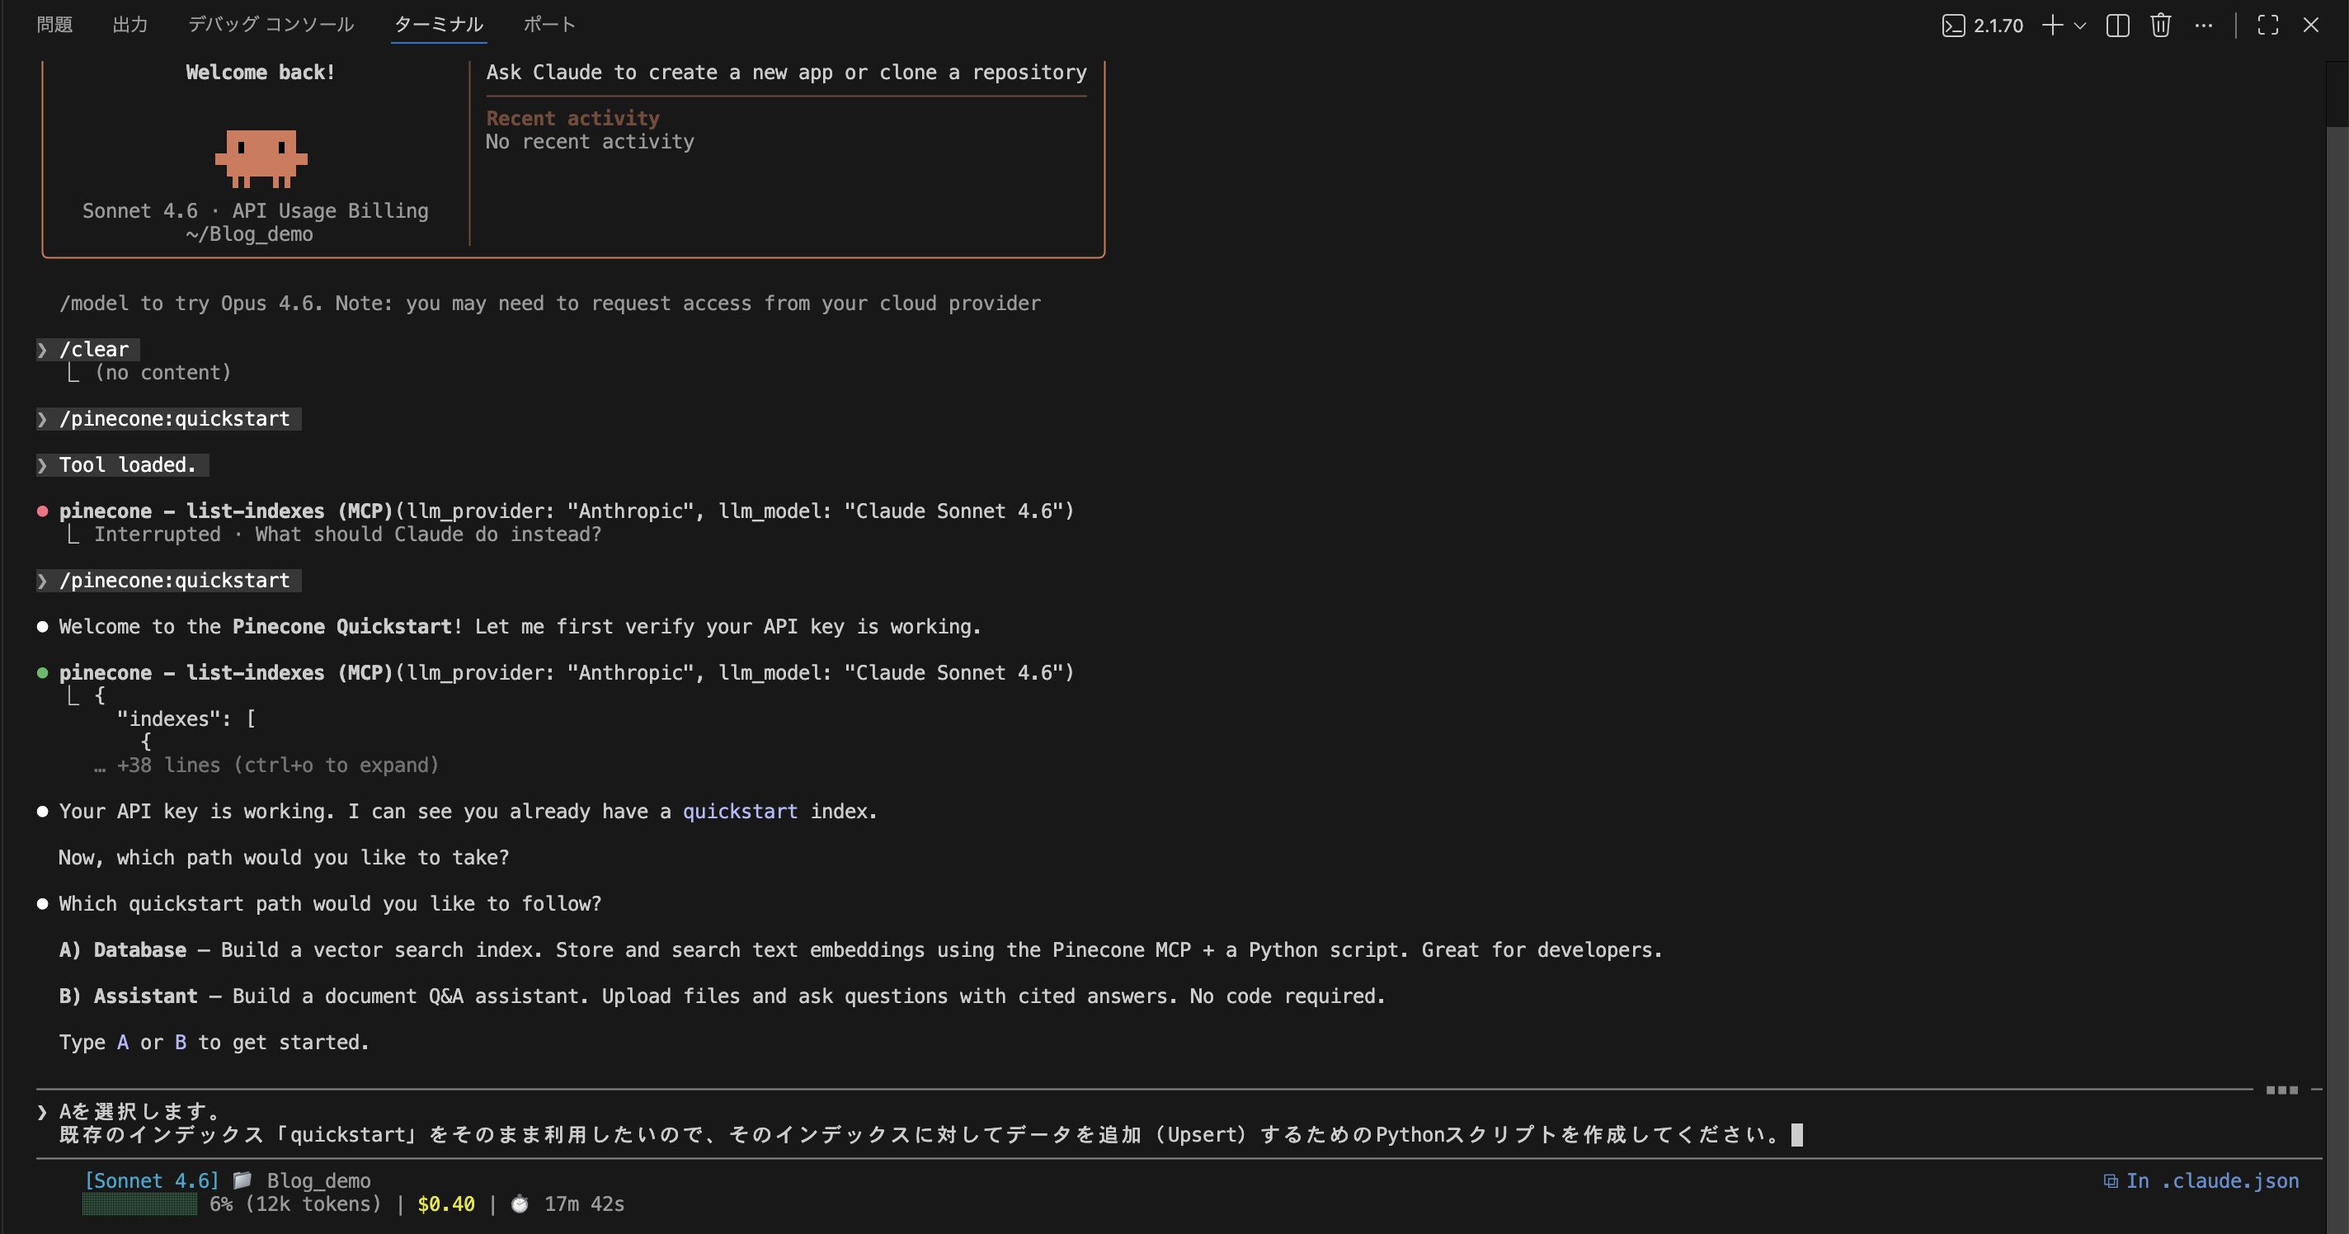
Task: Click the quickstart index link text
Action: [x=740, y=811]
